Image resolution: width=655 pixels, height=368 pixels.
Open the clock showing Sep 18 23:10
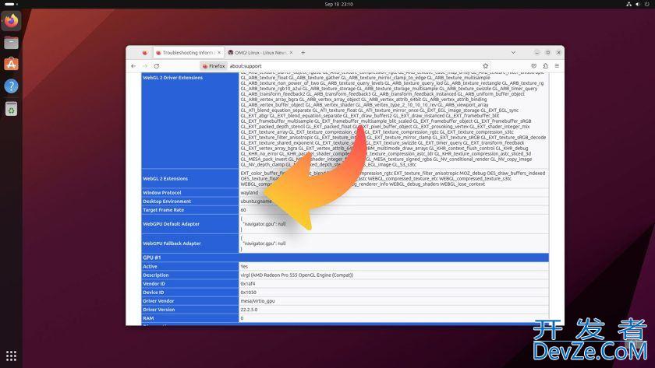click(327, 4)
